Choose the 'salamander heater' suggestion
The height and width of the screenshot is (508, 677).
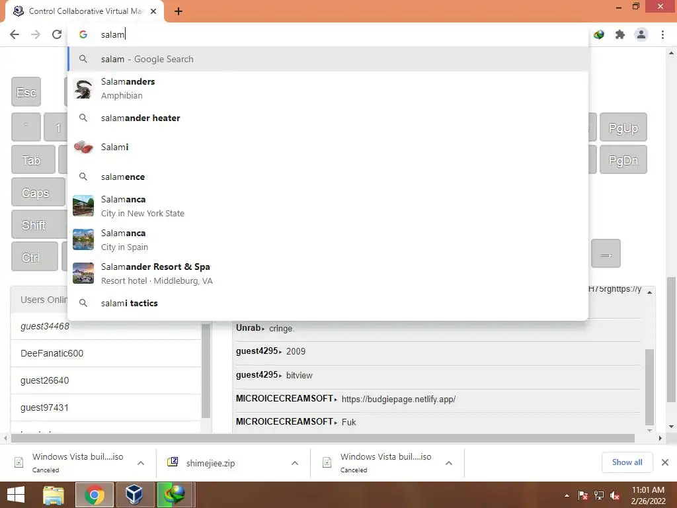328,118
